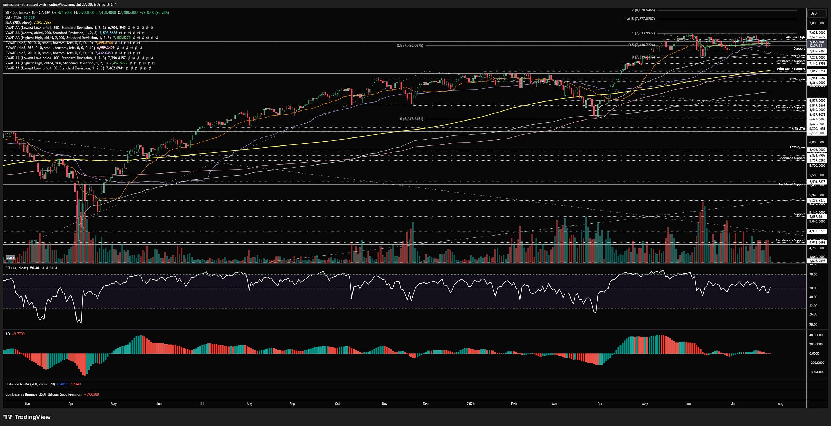The width and height of the screenshot is (831, 426).
Task: Click the May Open line label
Action: [x=798, y=55]
